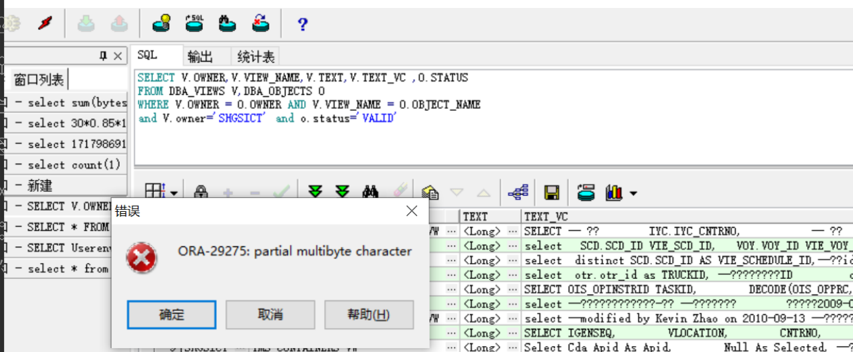Click cell 'select distinct SCD.SCD_ID AS VIE_SCHEDULE_ID'
This screenshot has width=853, height=352.
pyautogui.click(x=687, y=260)
